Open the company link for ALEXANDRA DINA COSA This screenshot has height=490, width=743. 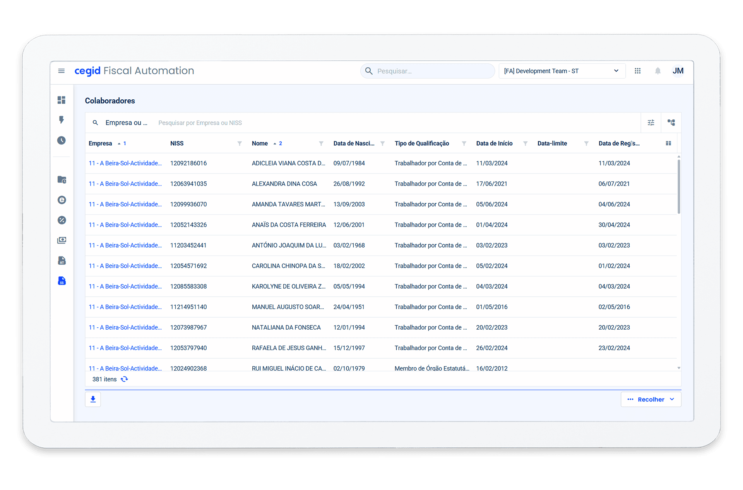(x=125, y=184)
